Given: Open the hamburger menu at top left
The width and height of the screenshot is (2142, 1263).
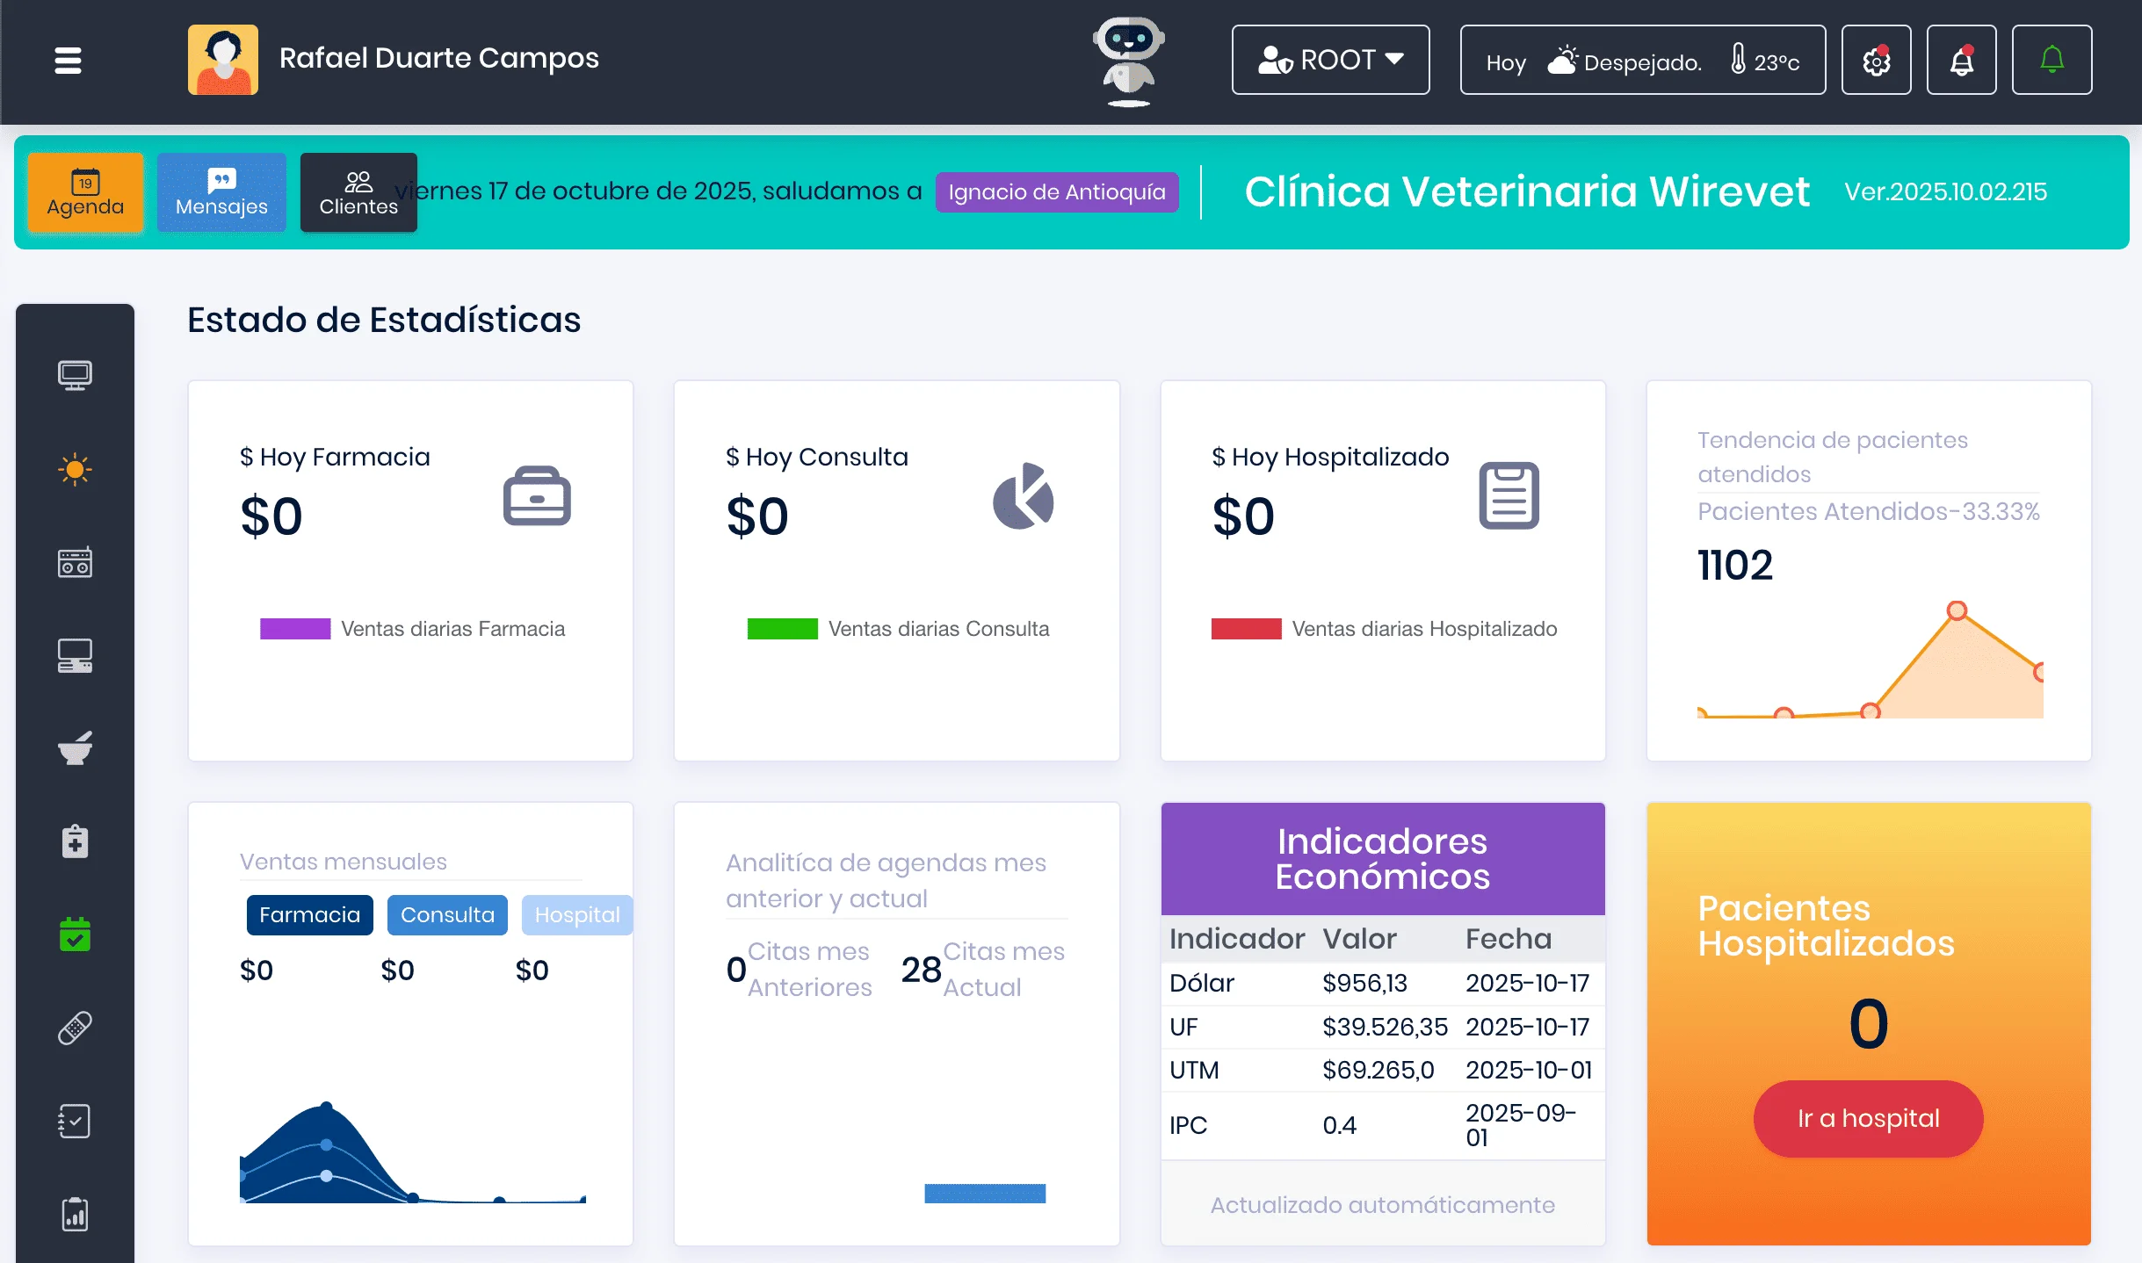Looking at the screenshot, I should pos(67,60).
